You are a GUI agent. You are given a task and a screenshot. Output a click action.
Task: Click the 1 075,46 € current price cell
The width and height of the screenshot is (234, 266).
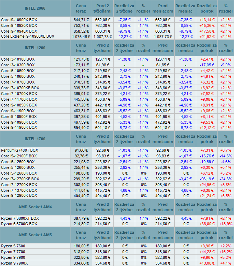point(81,37)
